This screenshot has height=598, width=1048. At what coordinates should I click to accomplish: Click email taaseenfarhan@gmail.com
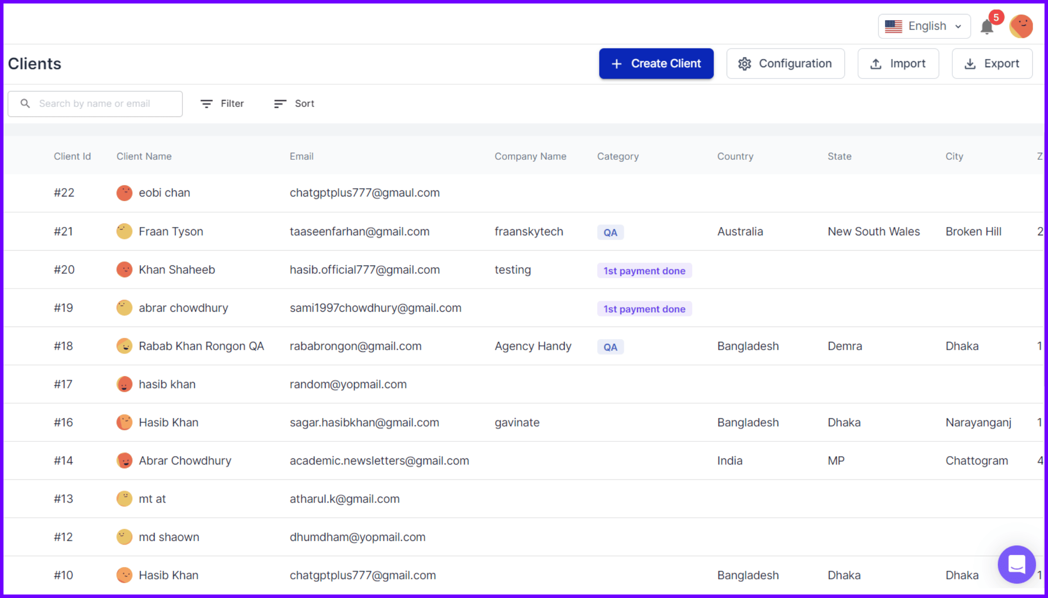point(359,231)
